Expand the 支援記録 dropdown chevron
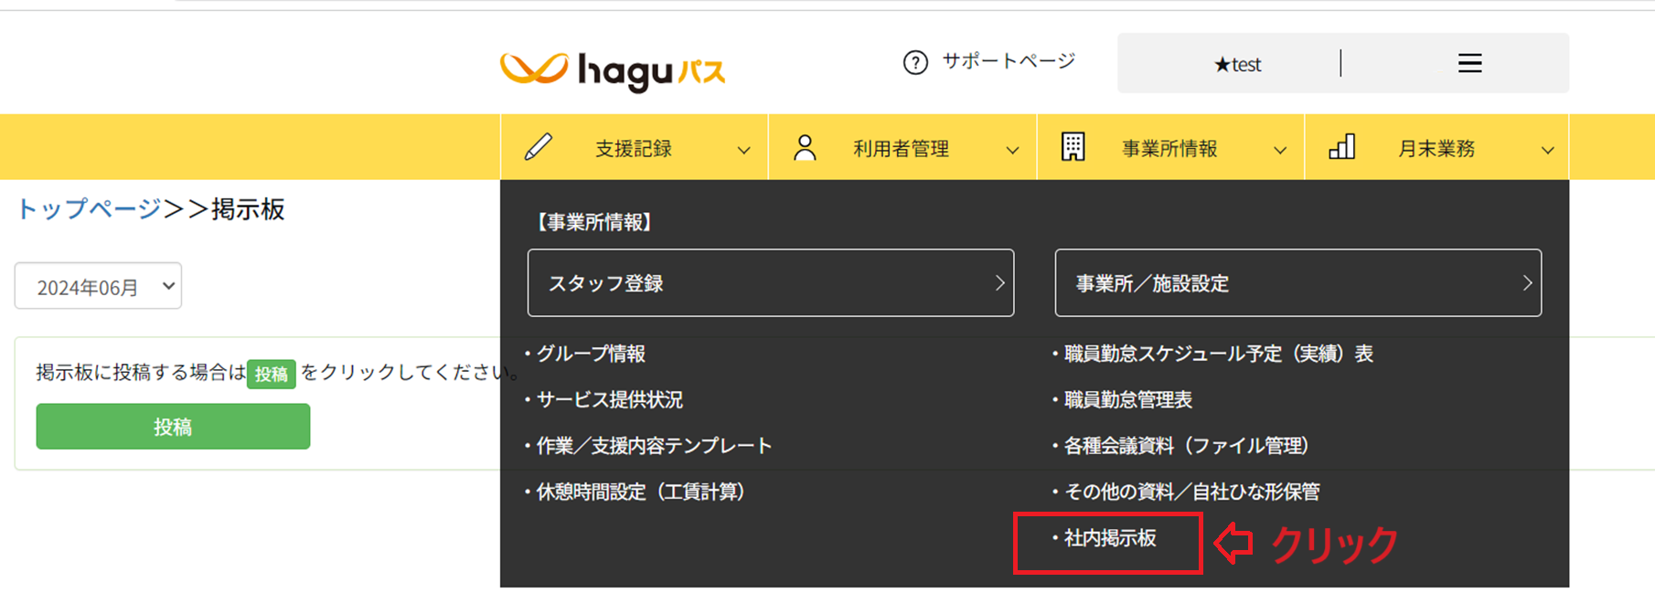 pyautogui.click(x=743, y=150)
